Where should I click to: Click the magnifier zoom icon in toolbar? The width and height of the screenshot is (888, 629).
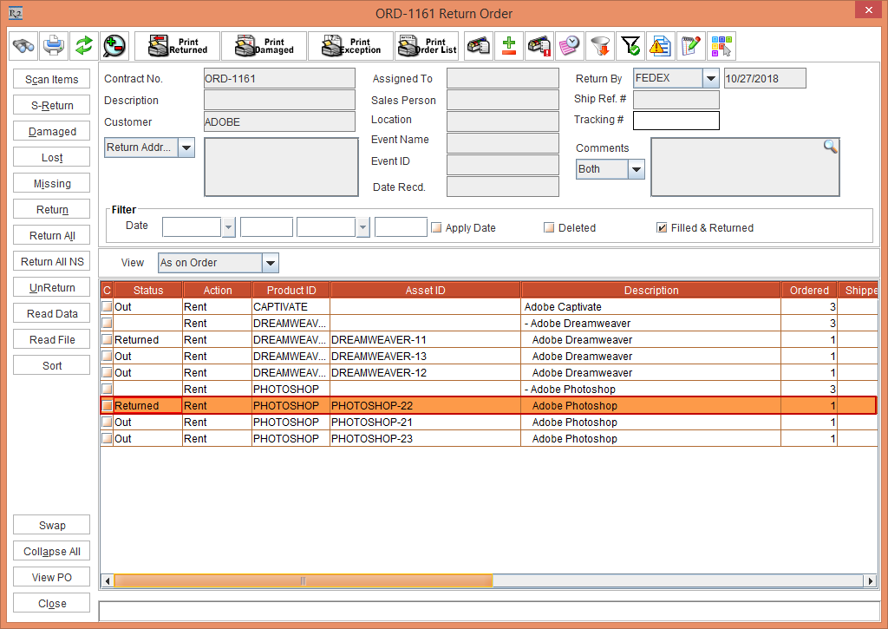tap(114, 45)
